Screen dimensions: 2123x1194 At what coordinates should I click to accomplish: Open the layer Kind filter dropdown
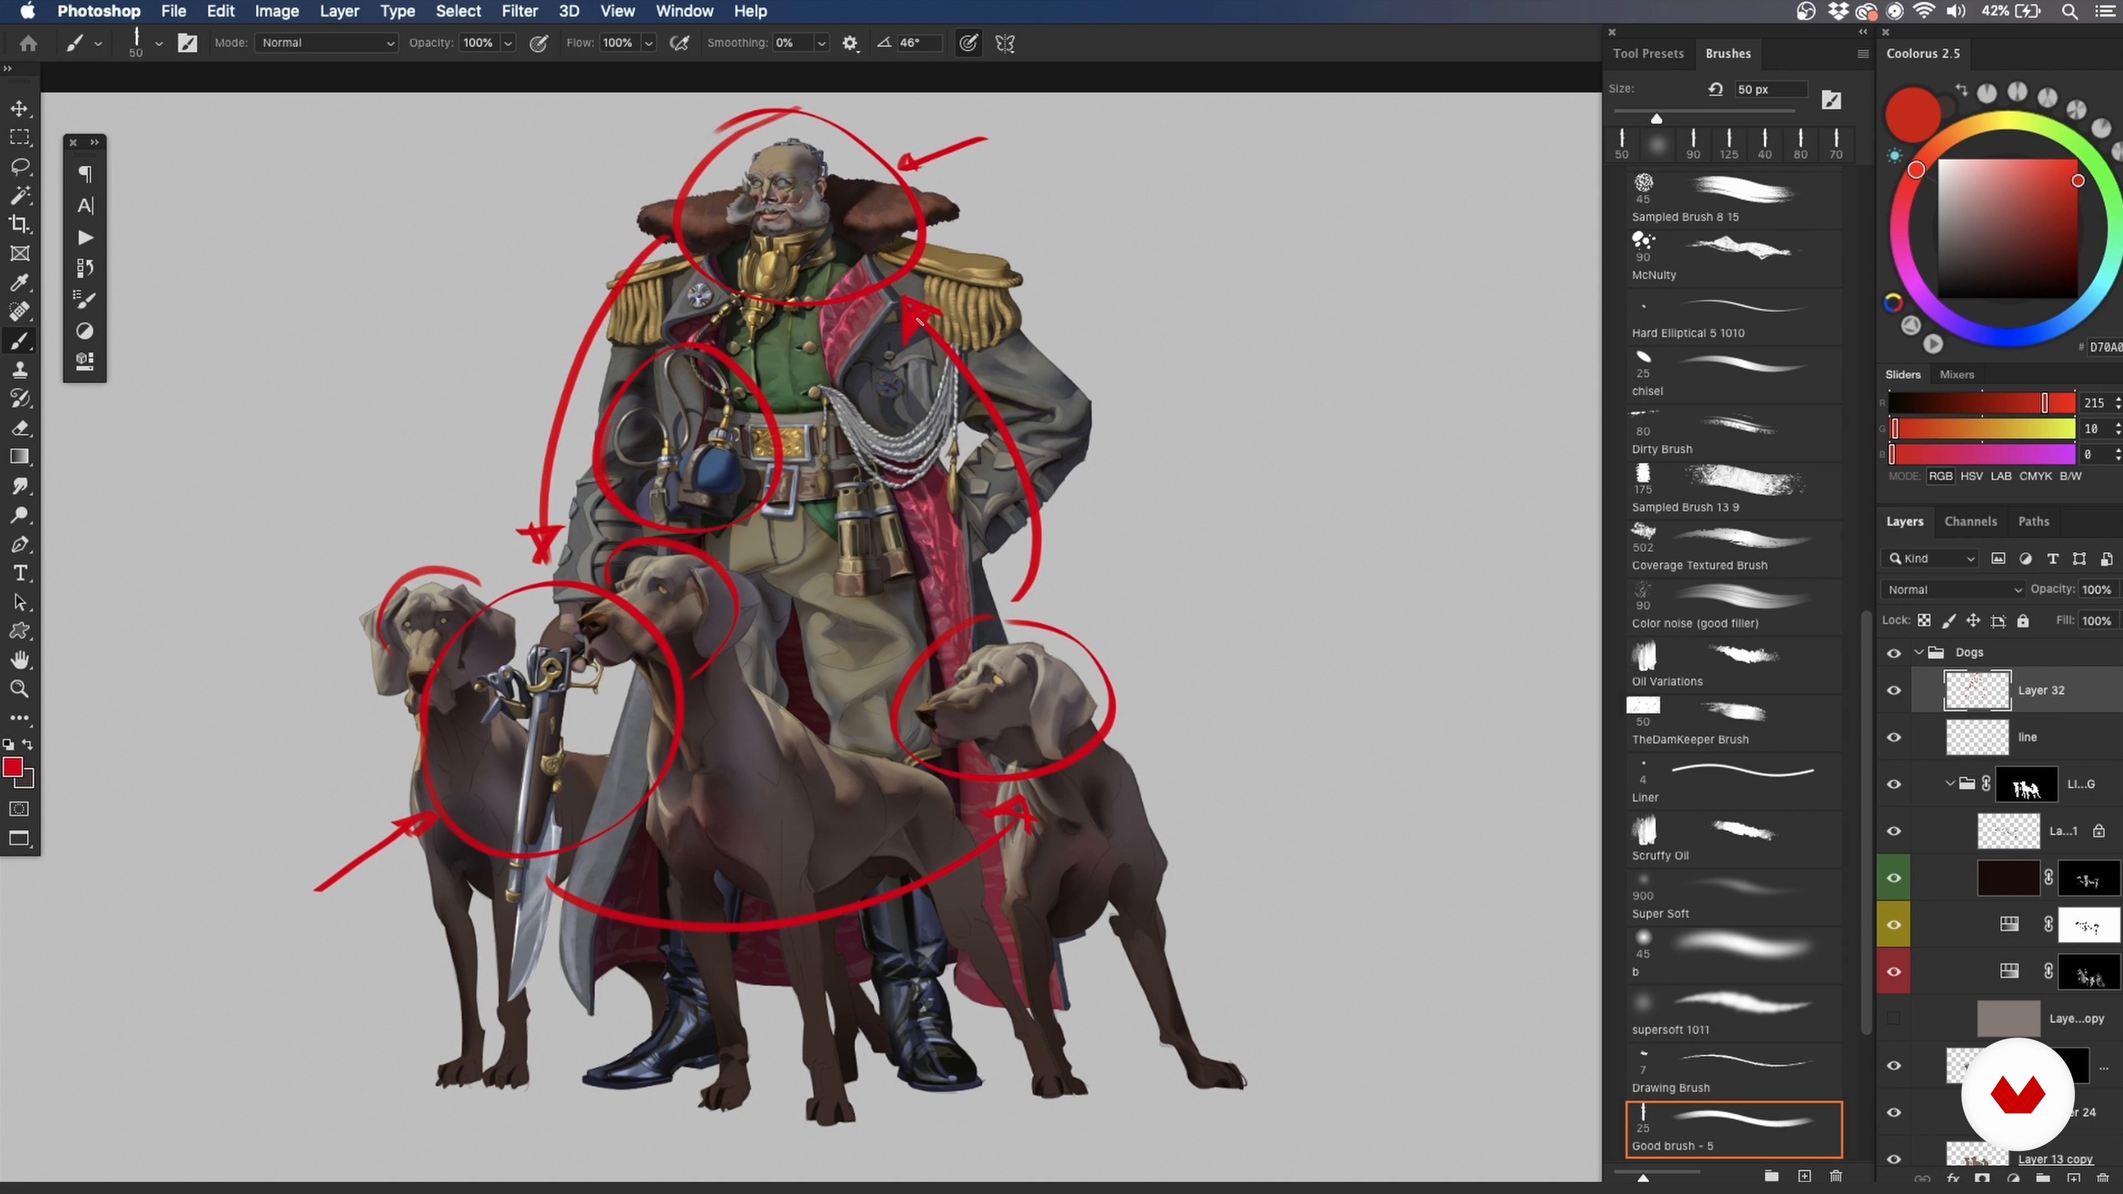[x=1930, y=559]
